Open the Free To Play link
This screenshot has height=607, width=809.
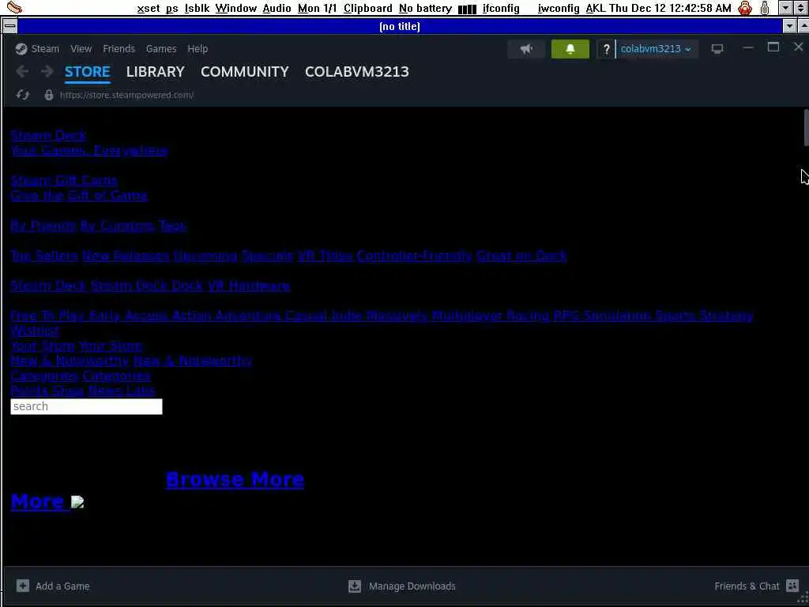tap(47, 315)
